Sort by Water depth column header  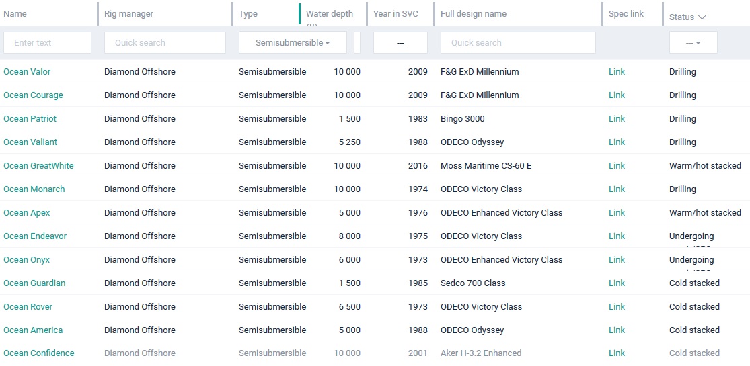330,14
